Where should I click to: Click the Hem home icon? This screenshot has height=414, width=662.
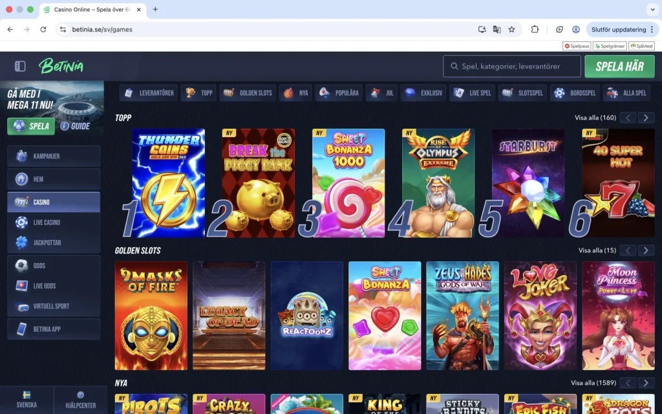coord(19,179)
